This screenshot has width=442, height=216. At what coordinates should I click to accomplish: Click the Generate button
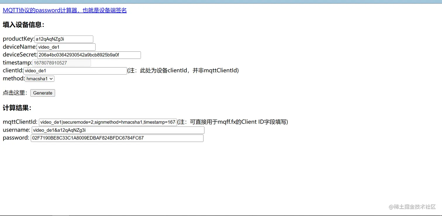[x=43, y=93]
